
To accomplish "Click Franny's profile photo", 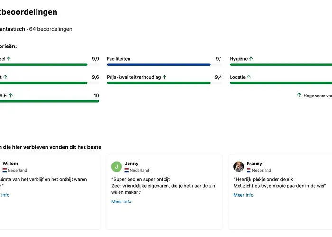I will (239, 166).
